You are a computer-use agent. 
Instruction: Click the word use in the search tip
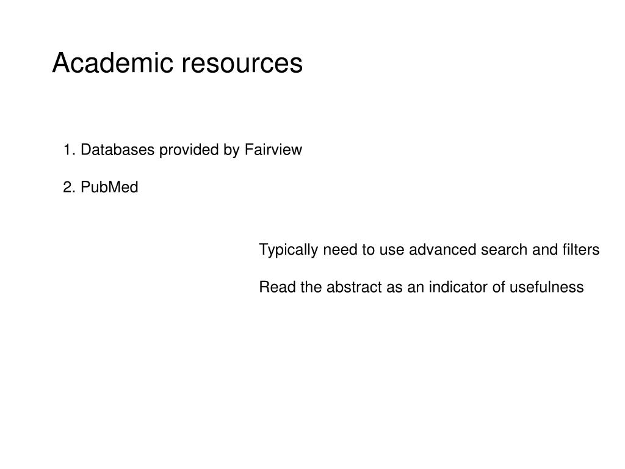392,251
